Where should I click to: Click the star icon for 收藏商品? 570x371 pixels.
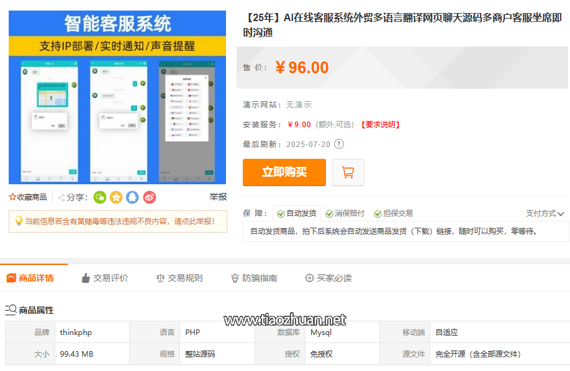click(x=12, y=197)
